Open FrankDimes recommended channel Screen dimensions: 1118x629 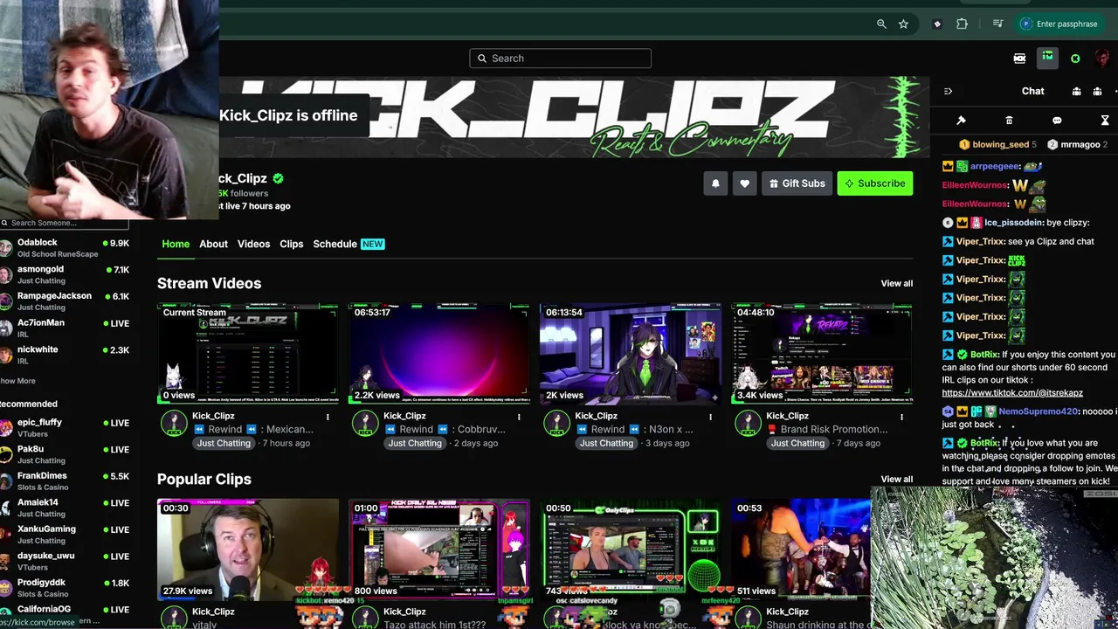point(66,480)
